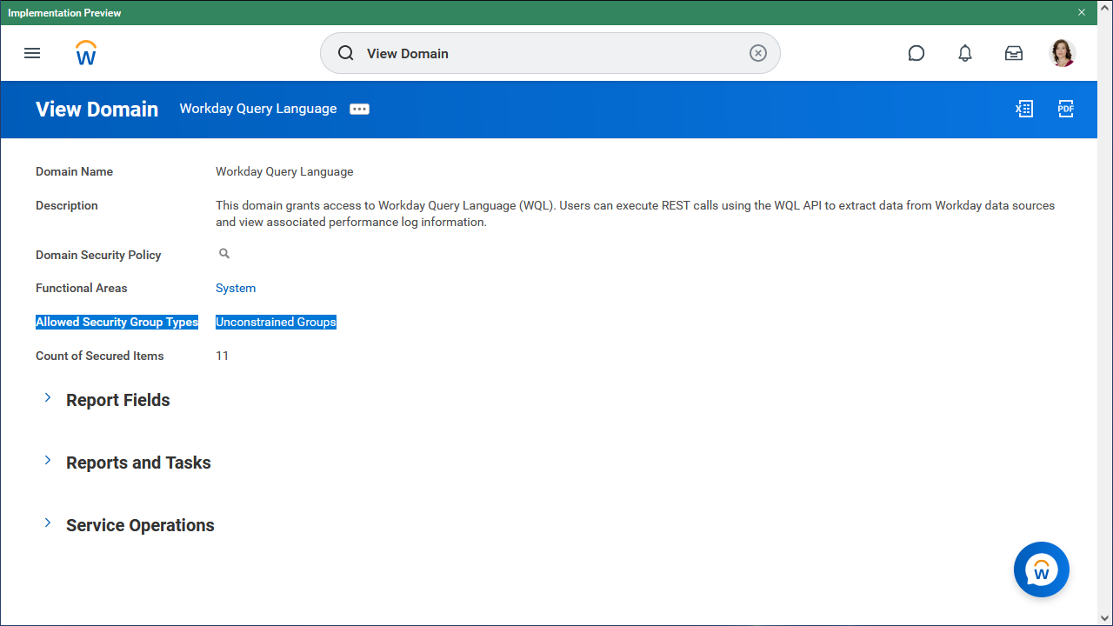Expand the Service Operations section

coord(48,523)
